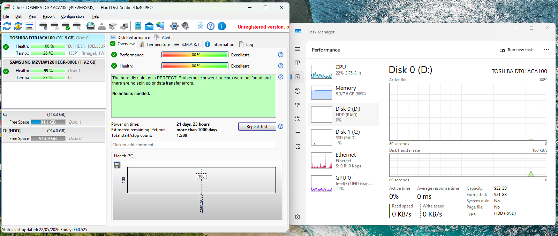Click the Unregistered version link
558x236 pixels.
[263, 27]
